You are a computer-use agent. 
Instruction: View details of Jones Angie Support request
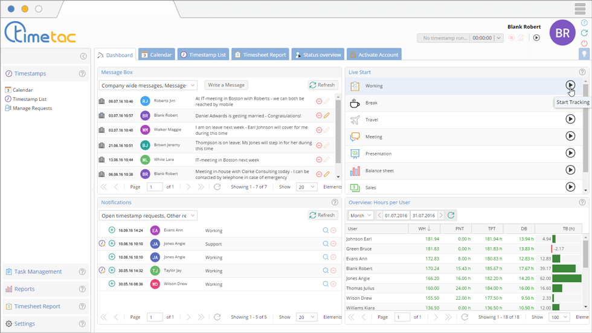tap(326, 244)
